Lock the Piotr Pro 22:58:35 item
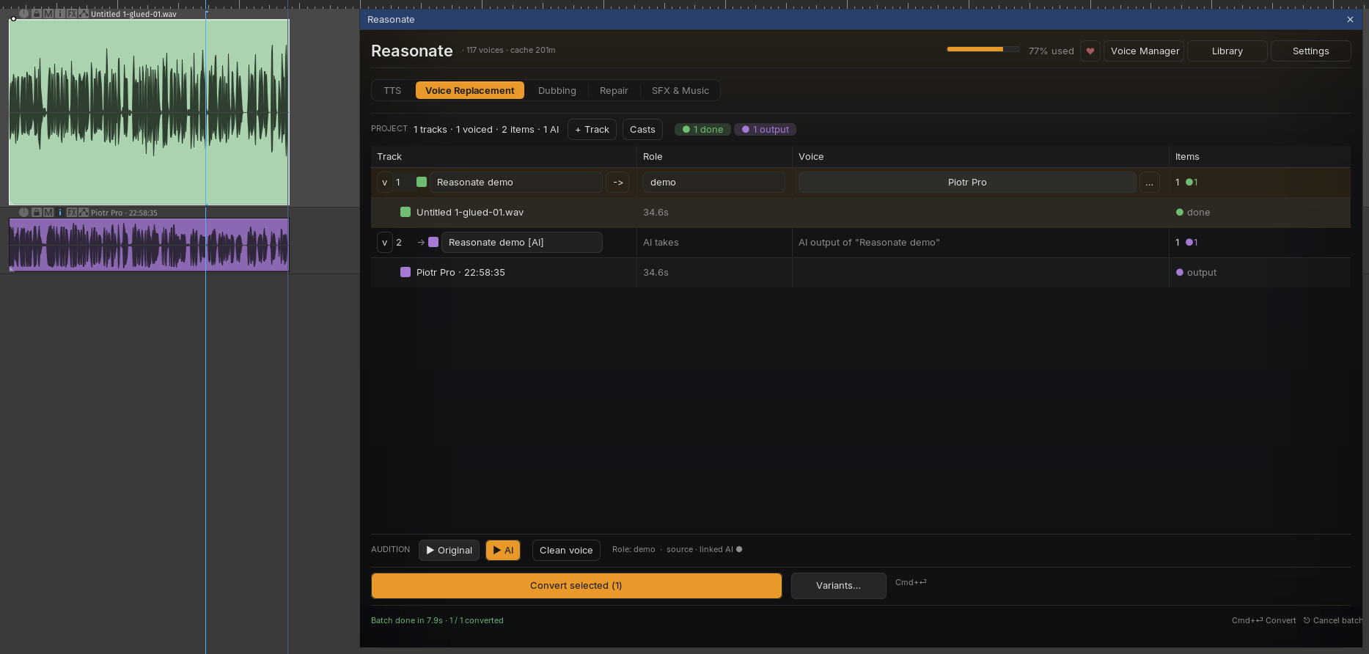1369x654 pixels. 37,213
